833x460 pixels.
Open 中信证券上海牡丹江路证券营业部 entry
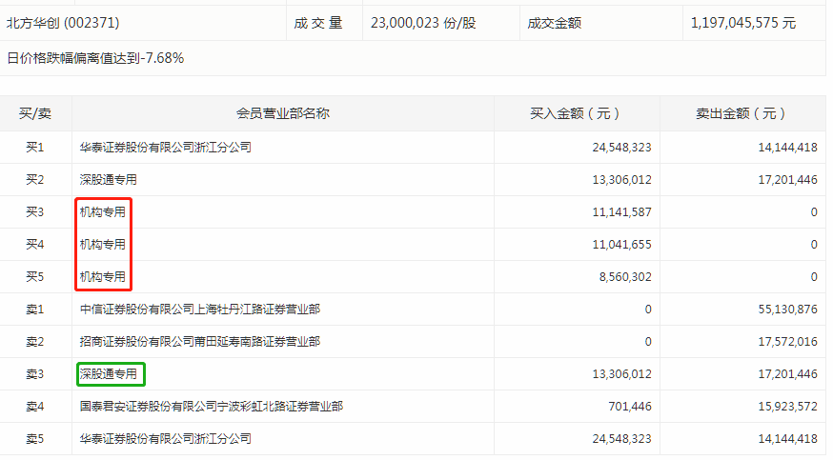pyautogui.click(x=199, y=310)
